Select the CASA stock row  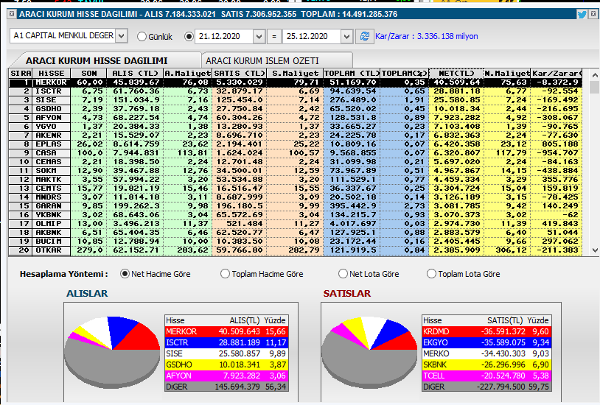296,153
